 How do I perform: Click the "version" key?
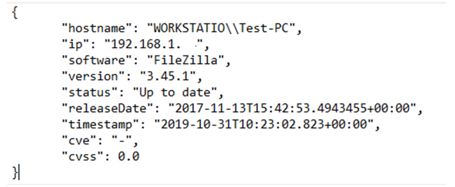[97, 76]
